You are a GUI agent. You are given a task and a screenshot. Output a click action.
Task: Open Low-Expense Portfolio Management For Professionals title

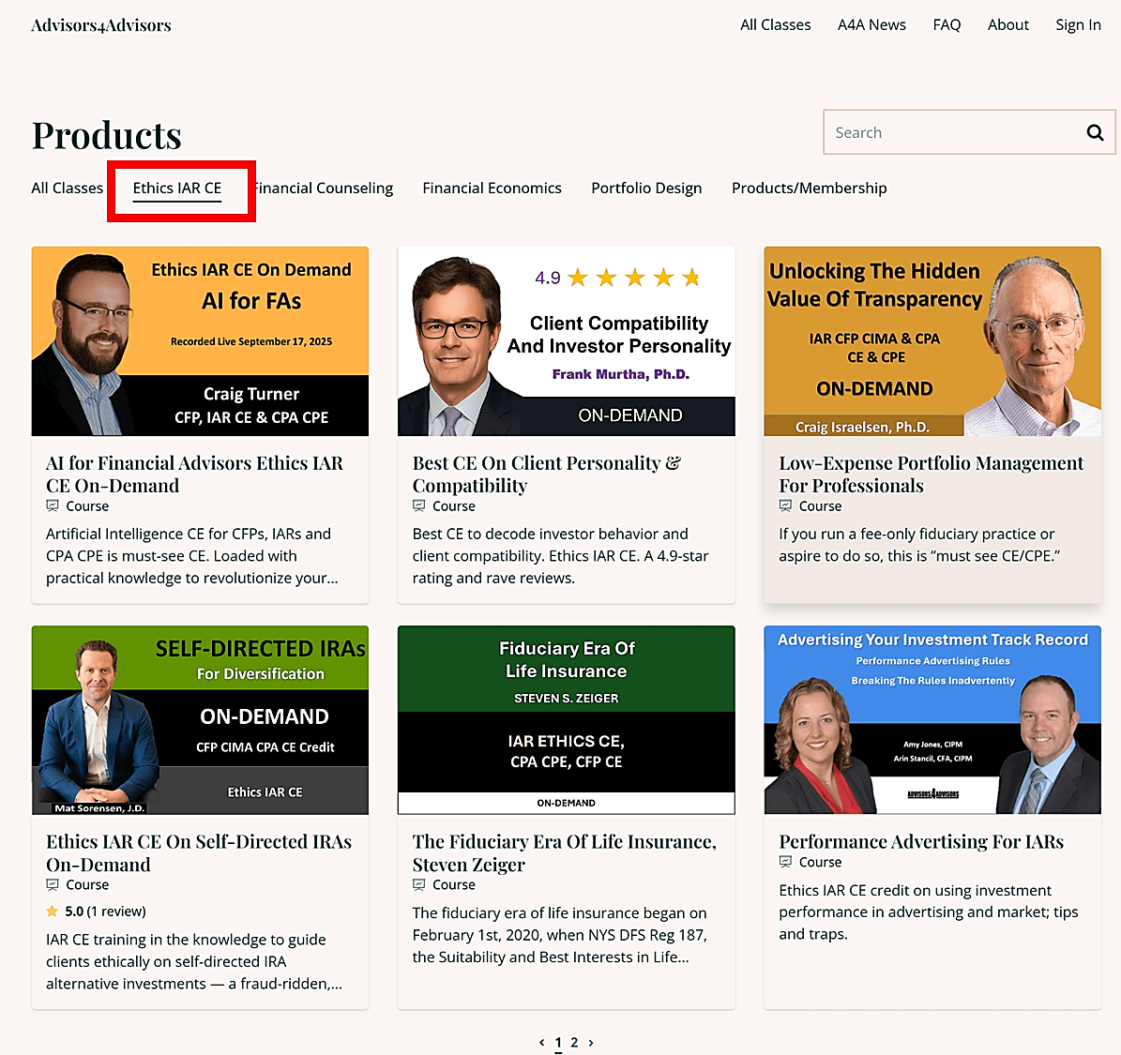click(x=931, y=475)
